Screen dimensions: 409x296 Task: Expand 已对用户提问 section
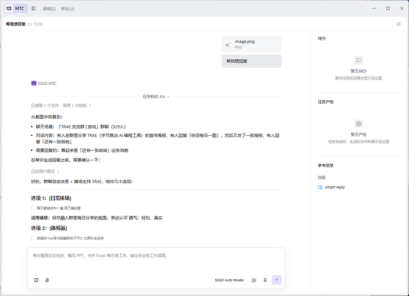click(45, 171)
